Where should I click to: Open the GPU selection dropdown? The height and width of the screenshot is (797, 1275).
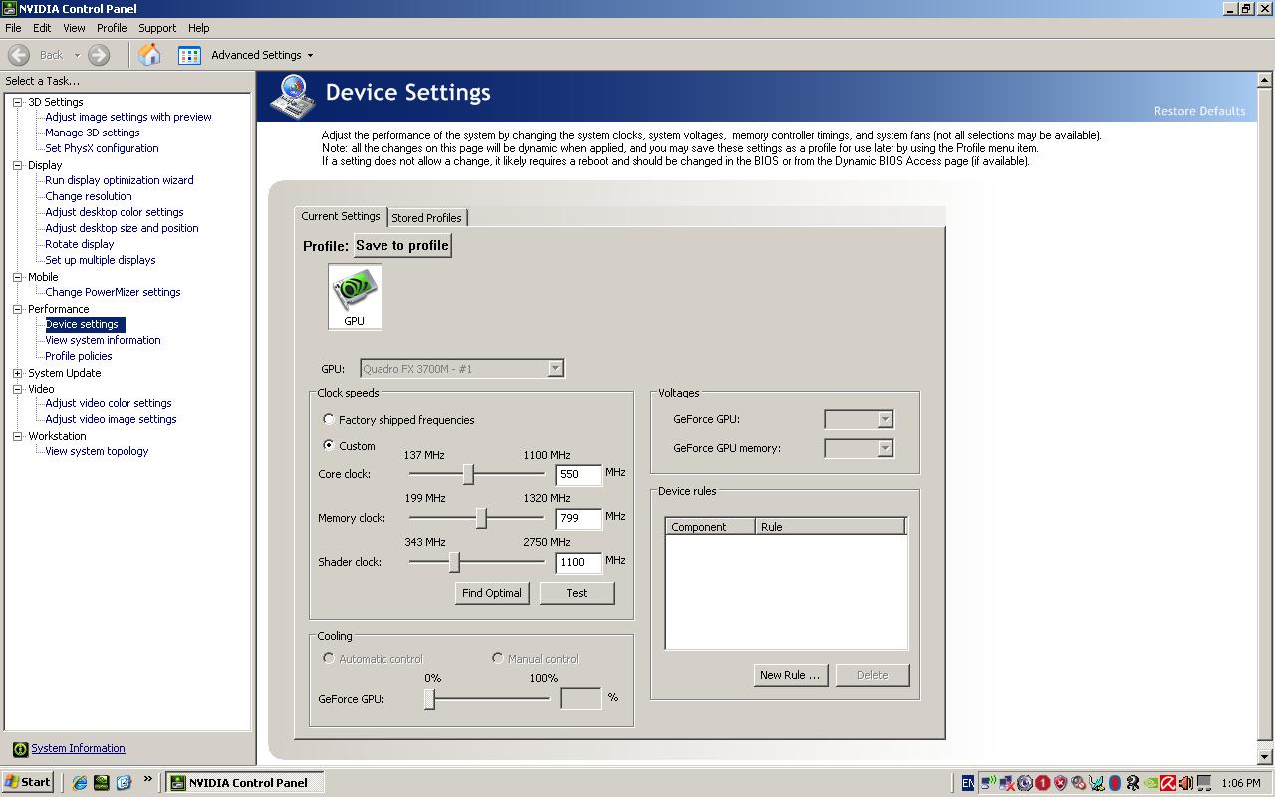(555, 369)
